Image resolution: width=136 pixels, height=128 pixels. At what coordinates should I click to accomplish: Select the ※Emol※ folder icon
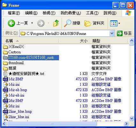[x=5, y=47]
